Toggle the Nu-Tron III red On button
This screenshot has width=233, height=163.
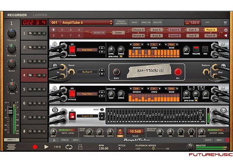pyautogui.click(x=178, y=72)
